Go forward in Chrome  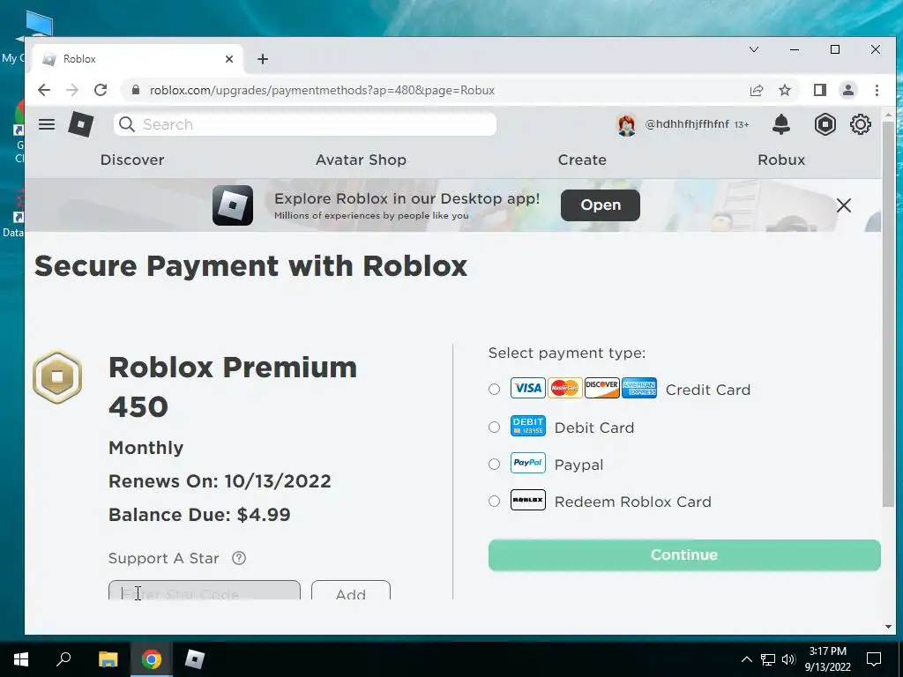(72, 90)
